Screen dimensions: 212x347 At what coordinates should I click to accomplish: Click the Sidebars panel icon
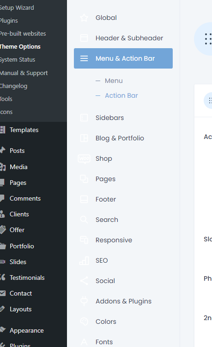[84, 118]
